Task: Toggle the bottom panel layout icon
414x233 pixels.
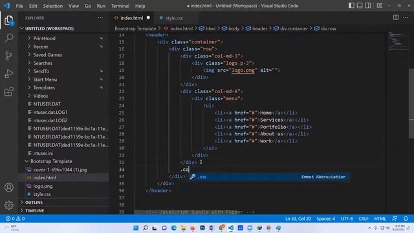Action: tap(360, 6)
